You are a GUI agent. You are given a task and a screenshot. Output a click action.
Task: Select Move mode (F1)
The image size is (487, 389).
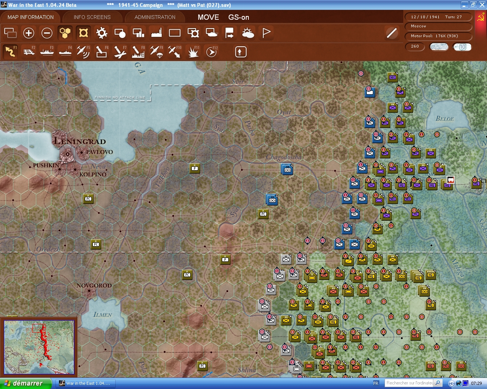10,52
